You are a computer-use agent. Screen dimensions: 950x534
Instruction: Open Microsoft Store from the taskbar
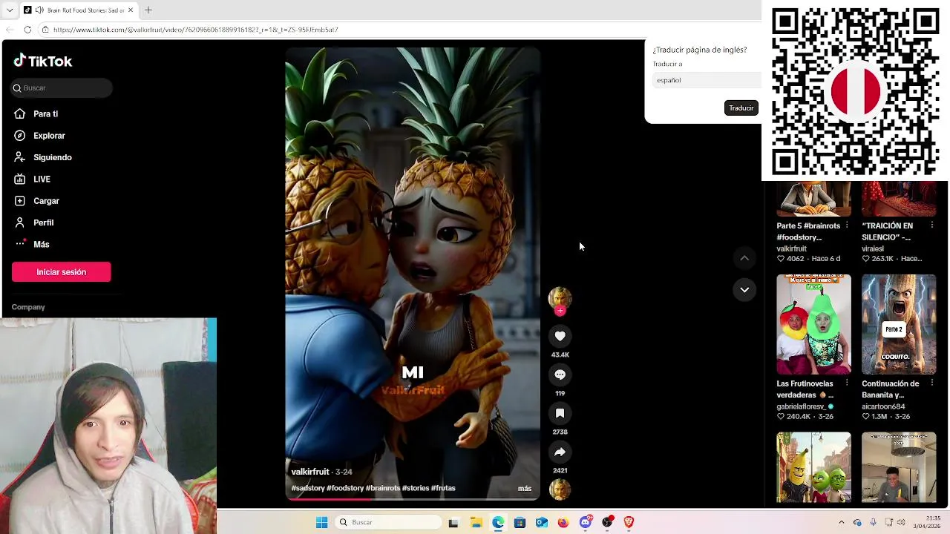(x=520, y=522)
